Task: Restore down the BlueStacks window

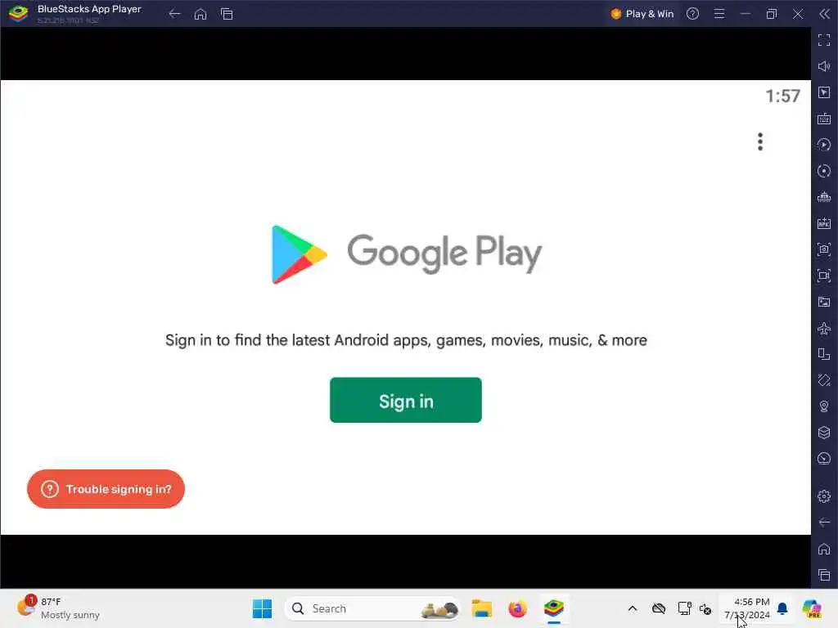Action: pos(771,14)
